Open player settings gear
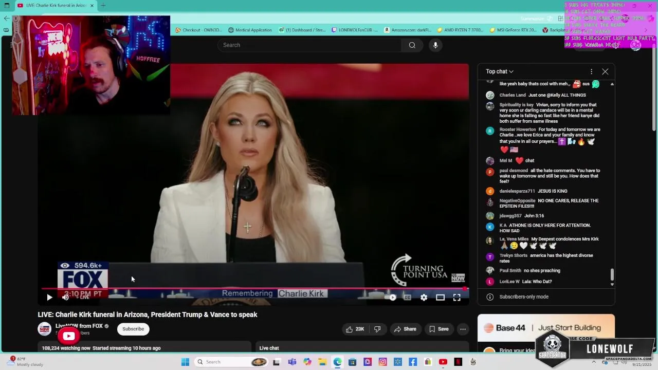The image size is (658, 370). pos(424,297)
